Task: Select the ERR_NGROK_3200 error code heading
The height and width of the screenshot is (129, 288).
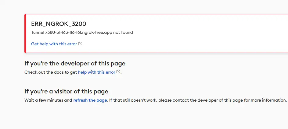Action: (59, 24)
